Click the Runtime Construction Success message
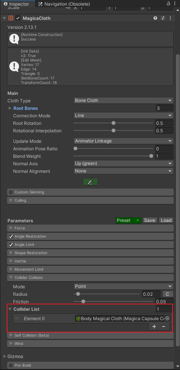 (90, 39)
